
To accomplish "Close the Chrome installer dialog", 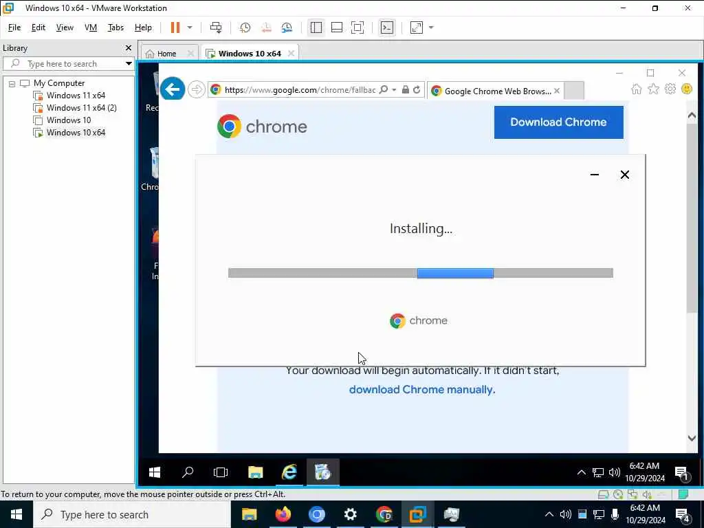I will click(624, 175).
